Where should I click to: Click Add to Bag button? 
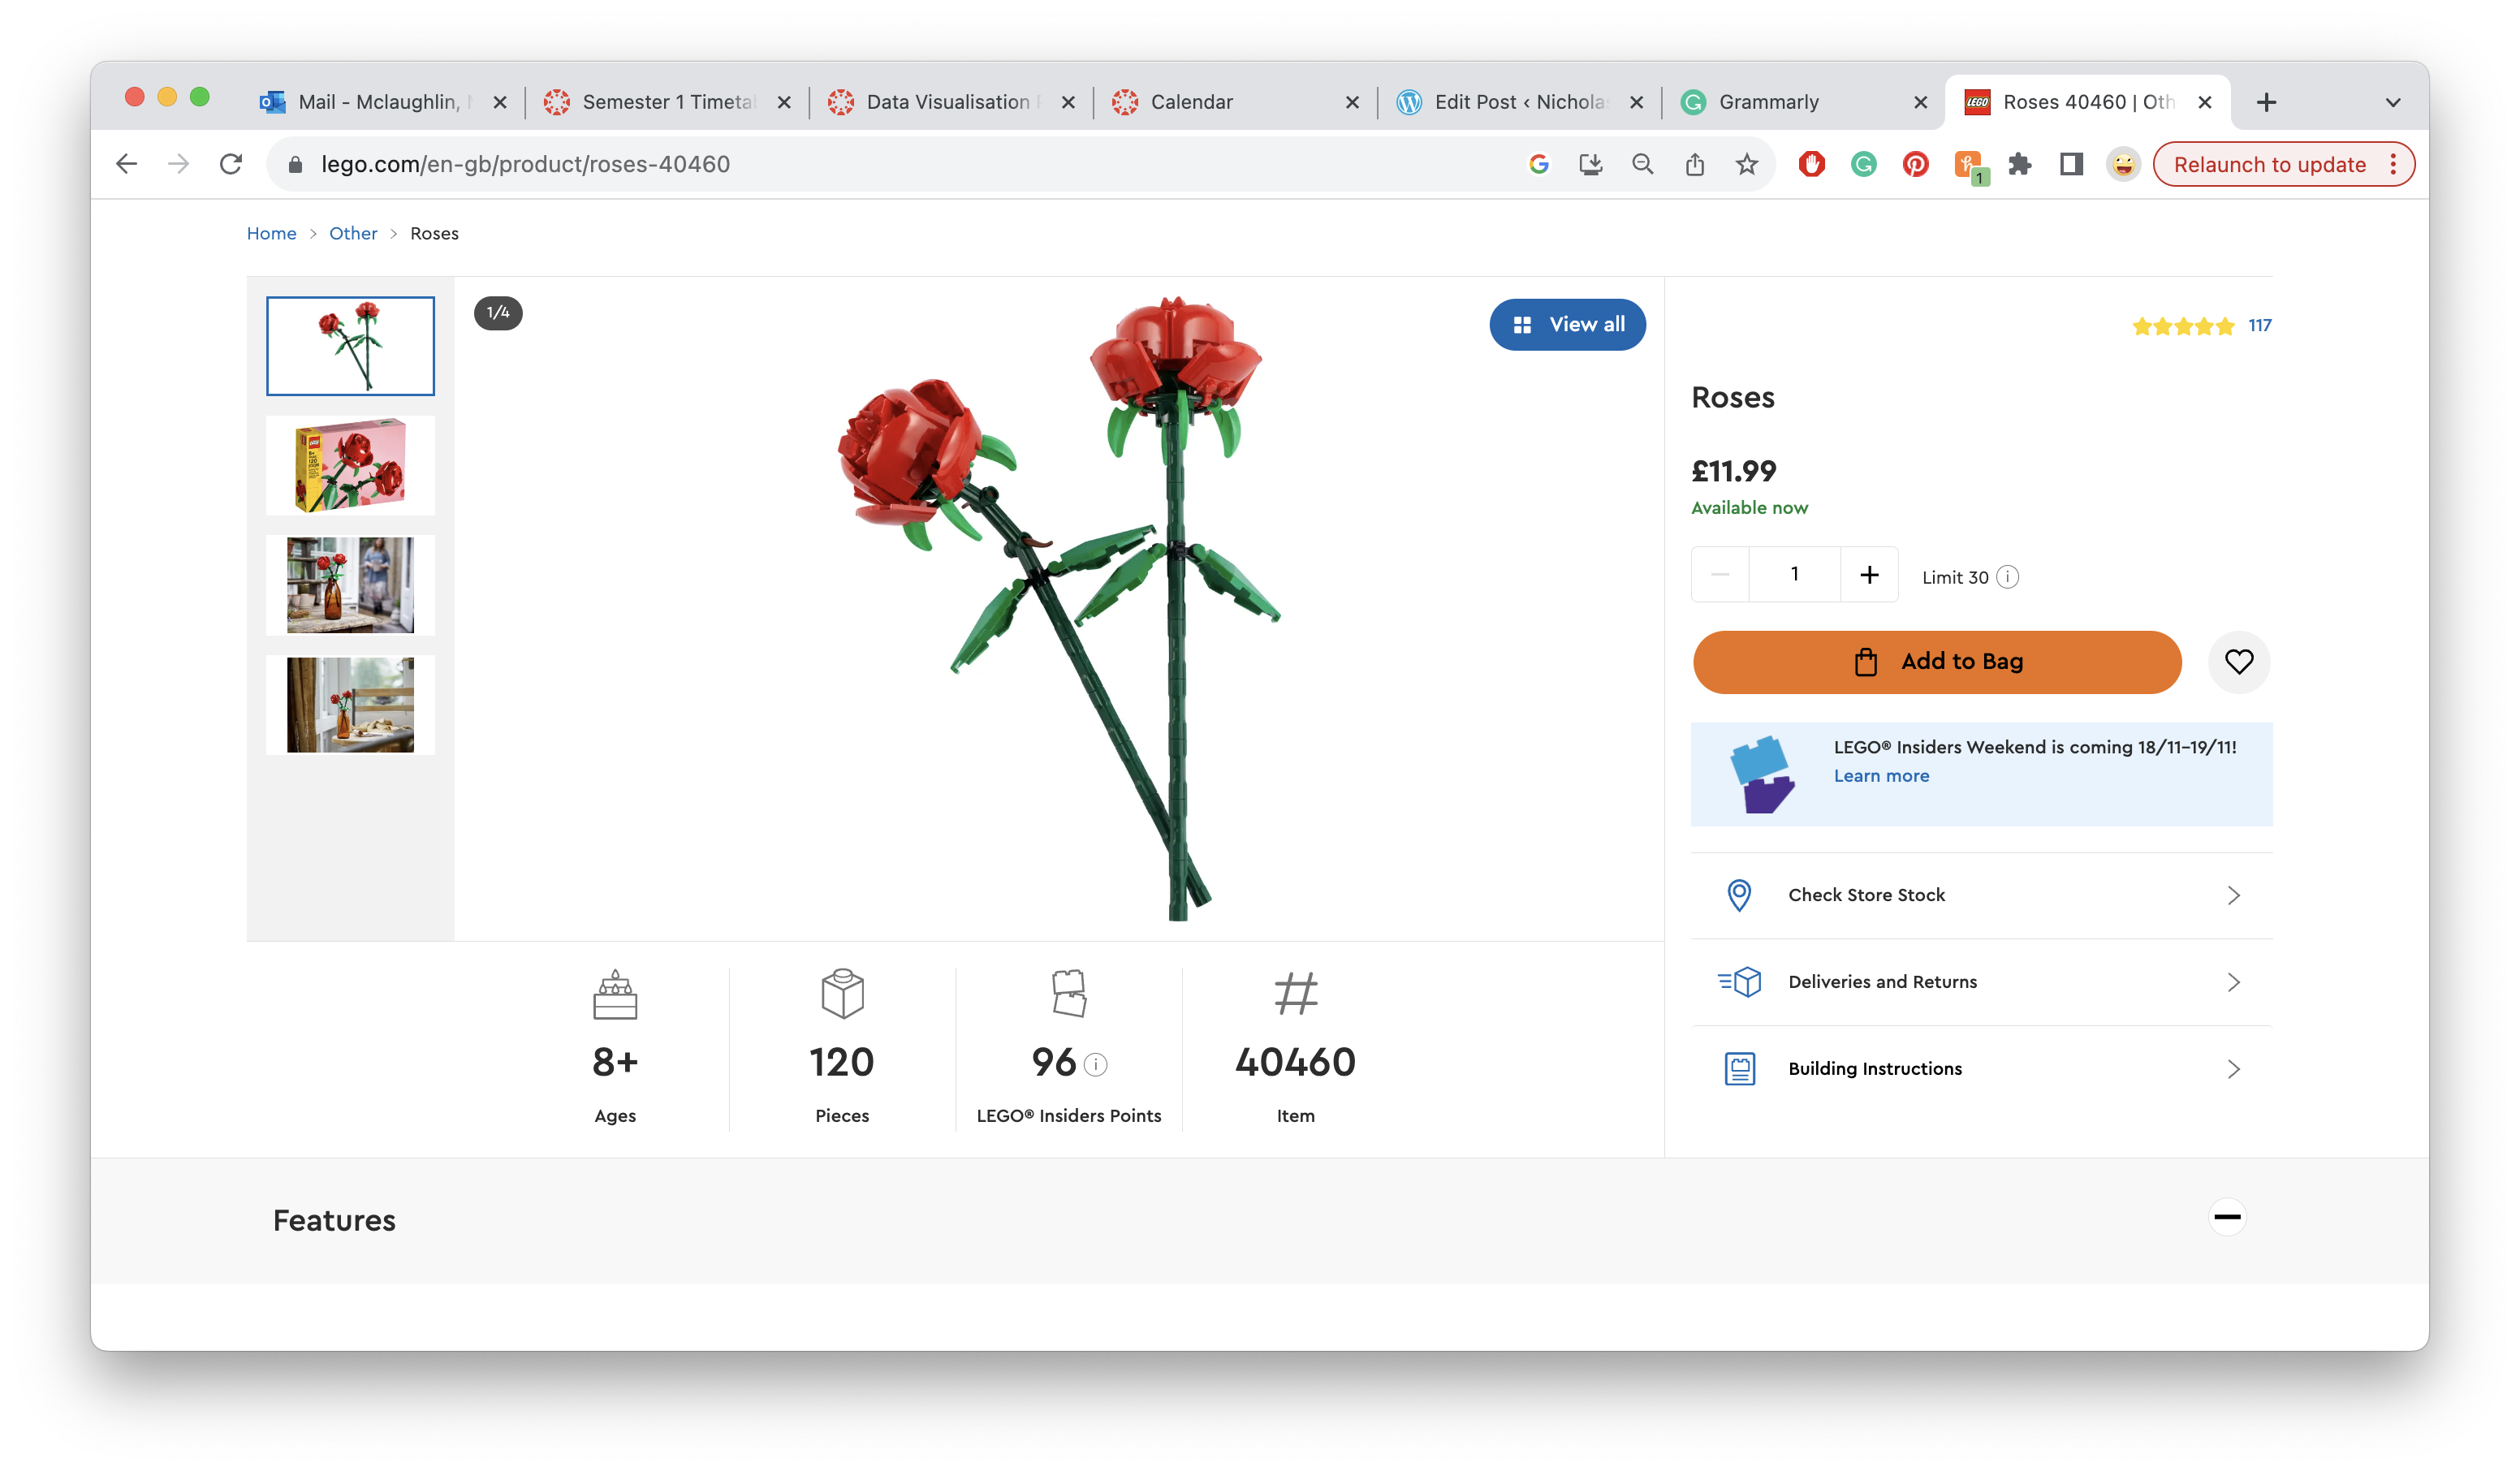(1936, 661)
